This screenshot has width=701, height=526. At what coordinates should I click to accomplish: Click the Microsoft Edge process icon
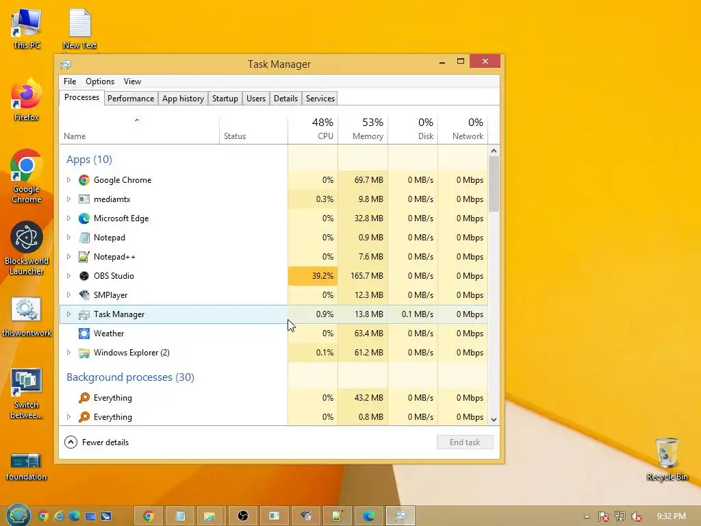[x=84, y=218]
